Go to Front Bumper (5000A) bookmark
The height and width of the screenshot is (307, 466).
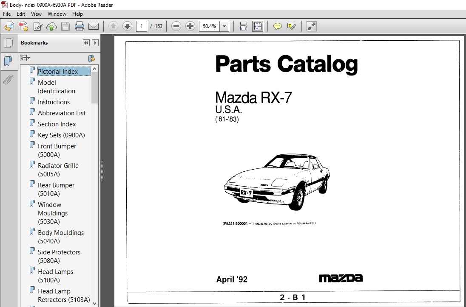point(57,151)
